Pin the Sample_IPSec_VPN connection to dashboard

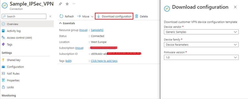[60, 4]
